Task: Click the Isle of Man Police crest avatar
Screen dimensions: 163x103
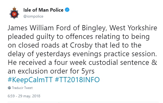Action: (14, 13)
